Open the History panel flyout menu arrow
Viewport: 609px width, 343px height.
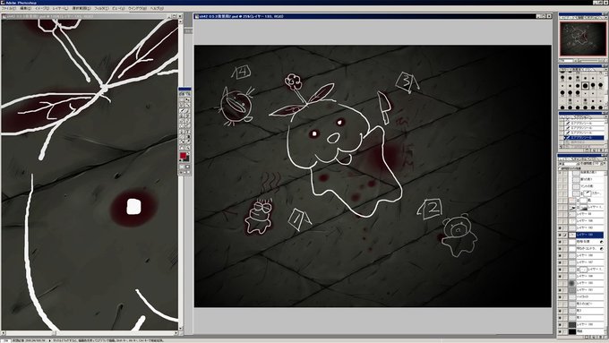pyautogui.click(x=606, y=117)
